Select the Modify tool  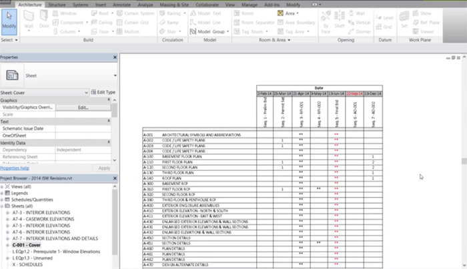tap(9, 21)
